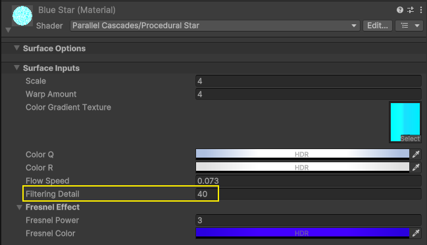This screenshot has width=427, height=245.
Task: Click Select on the gradient texture slot
Action: point(410,139)
